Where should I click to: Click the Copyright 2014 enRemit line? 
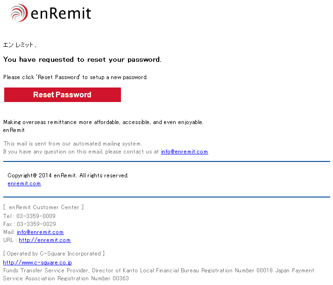pyautogui.click(x=68, y=175)
